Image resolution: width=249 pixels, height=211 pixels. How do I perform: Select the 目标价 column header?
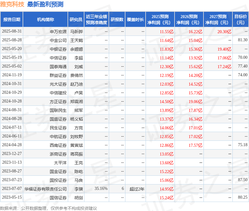(241, 19)
